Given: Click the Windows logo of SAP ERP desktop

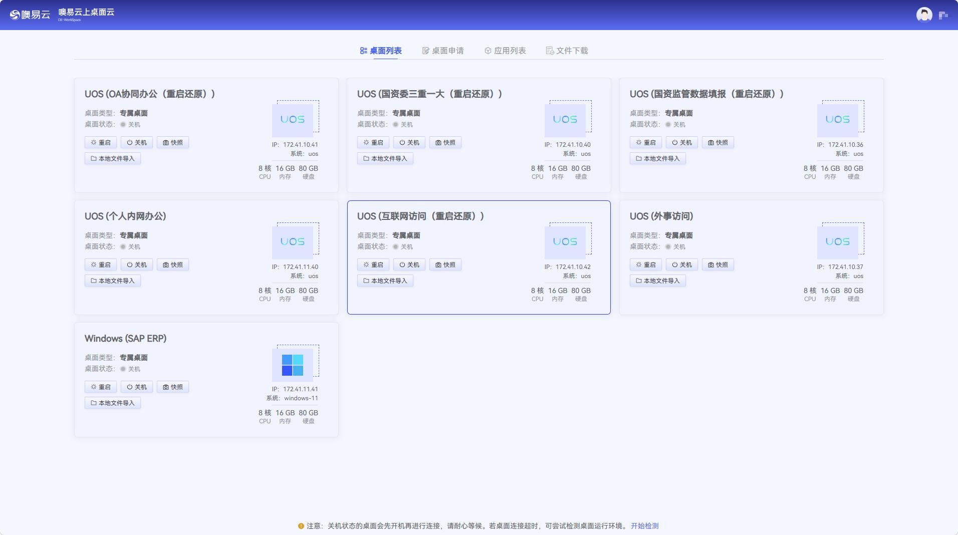Looking at the screenshot, I should pos(293,365).
